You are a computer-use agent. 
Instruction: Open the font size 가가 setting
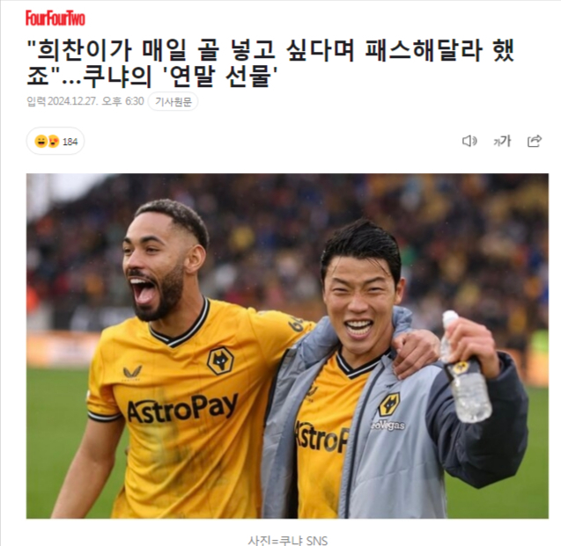click(x=502, y=141)
